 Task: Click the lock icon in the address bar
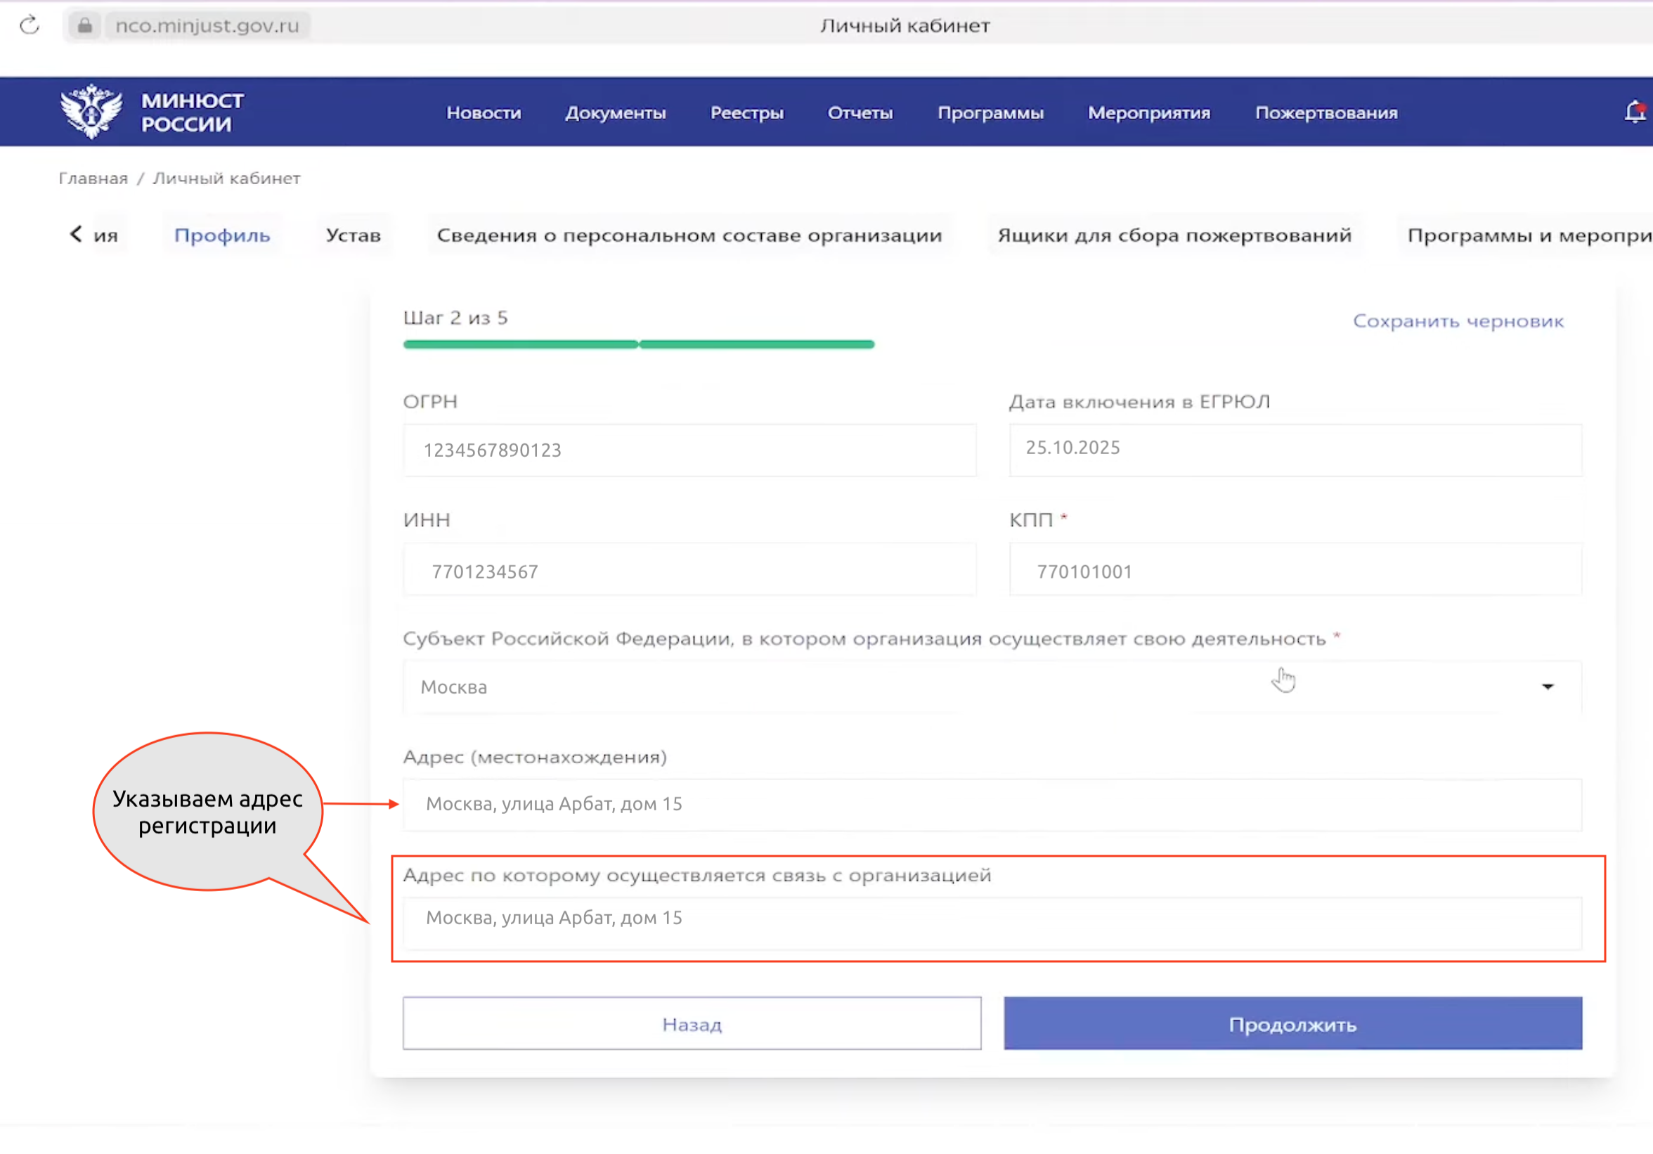[x=84, y=25]
